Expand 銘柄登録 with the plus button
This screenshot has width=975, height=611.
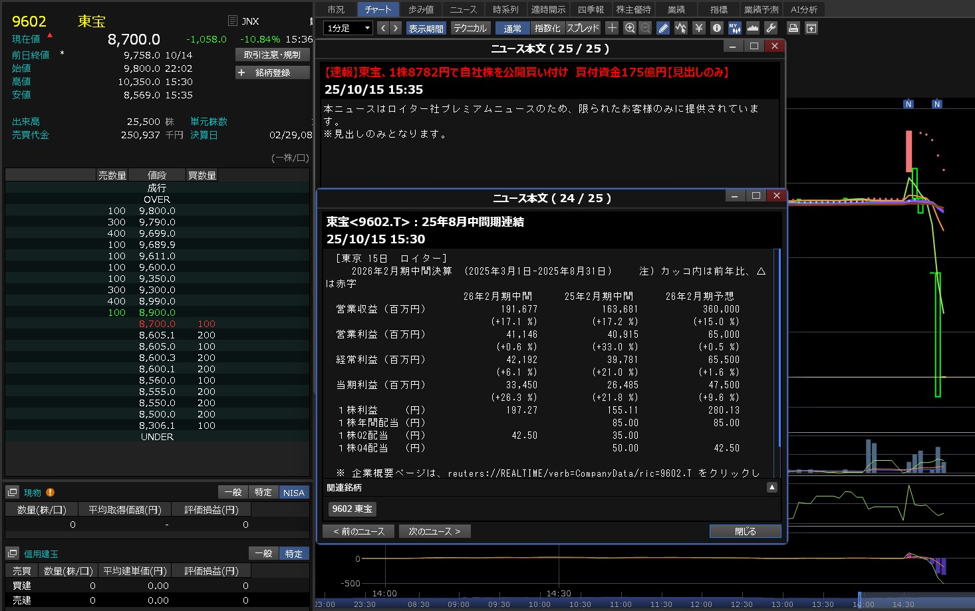(x=241, y=72)
